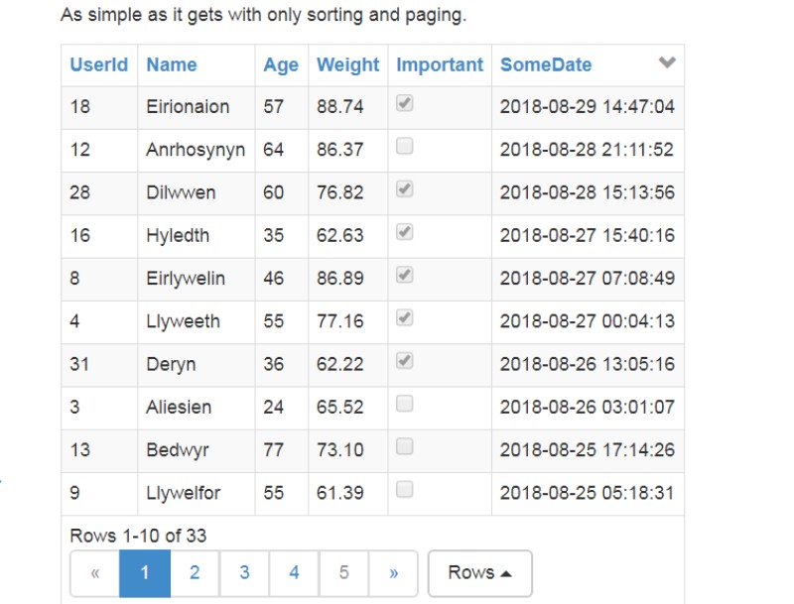The width and height of the screenshot is (794, 604).
Task: Open the Rows per page dropdown
Action: [x=479, y=572]
